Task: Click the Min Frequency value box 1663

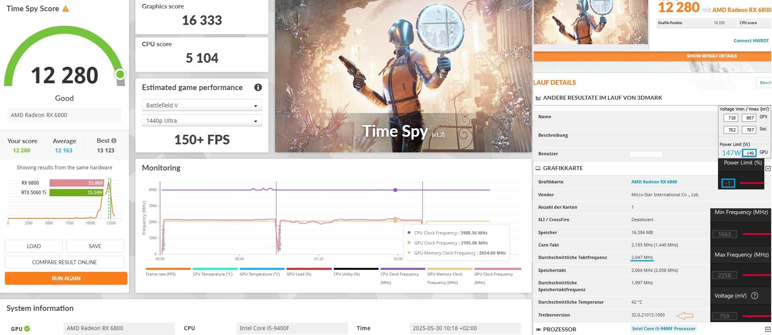Action: tap(724, 234)
